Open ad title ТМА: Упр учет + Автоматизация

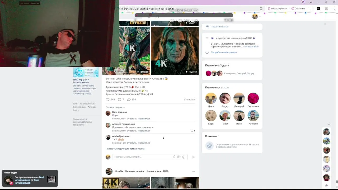point(81,81)
